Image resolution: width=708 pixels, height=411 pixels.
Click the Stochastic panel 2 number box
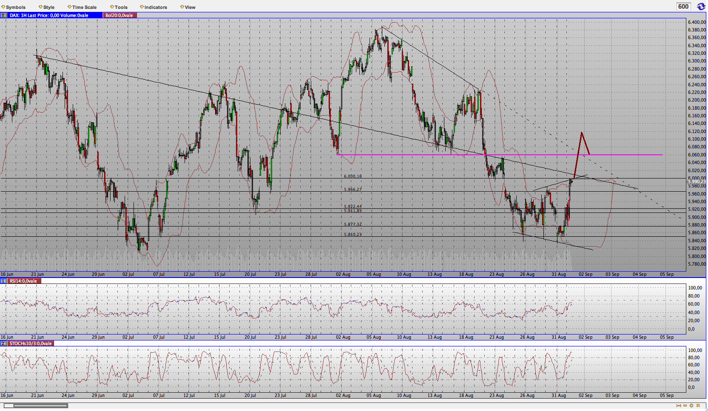pos(3,343)
